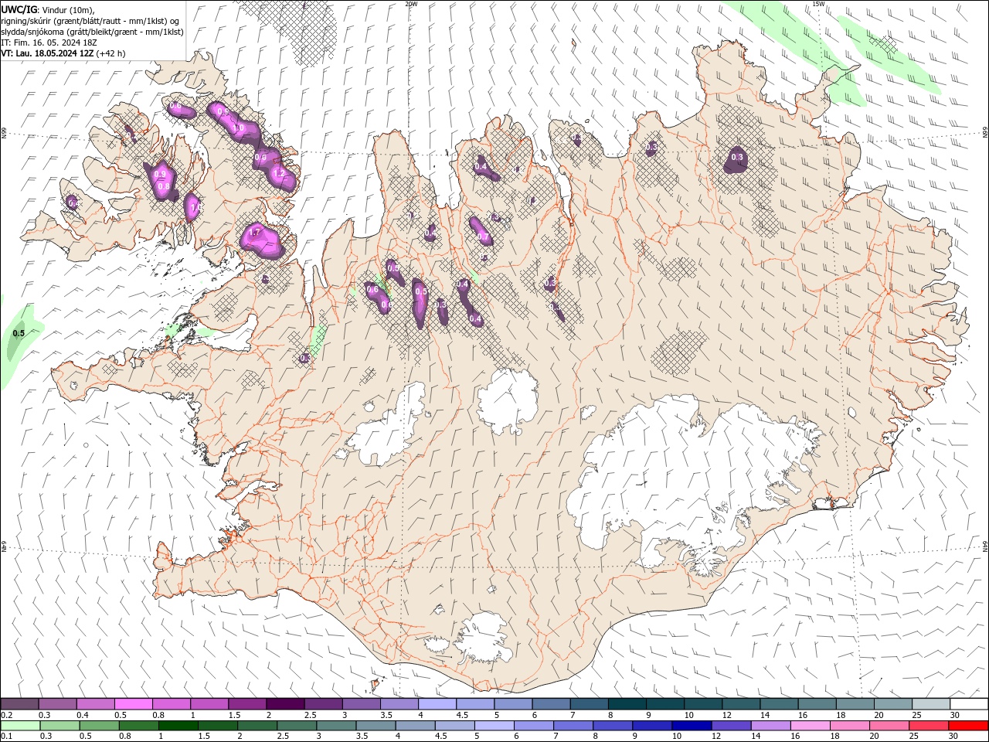Click the '64N' latitude label on right edge
Viewport: 989px width, 742px height.
pyautogui.click(x=985, y=546)
